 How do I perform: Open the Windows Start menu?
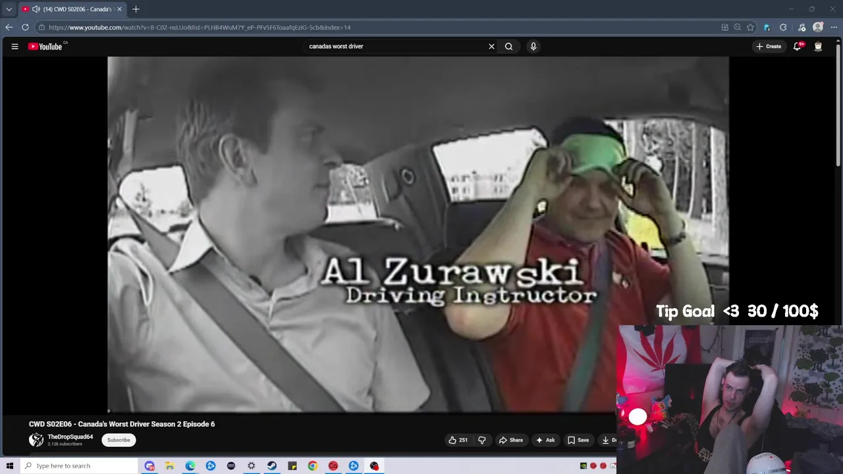[9, 465]
